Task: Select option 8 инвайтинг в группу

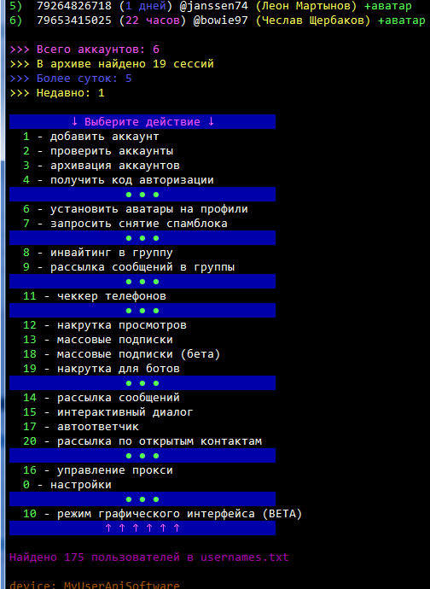Action: pos(97,253)
